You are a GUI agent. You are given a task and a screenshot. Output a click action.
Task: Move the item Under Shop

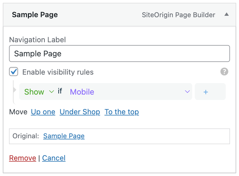tap(80, 112)
